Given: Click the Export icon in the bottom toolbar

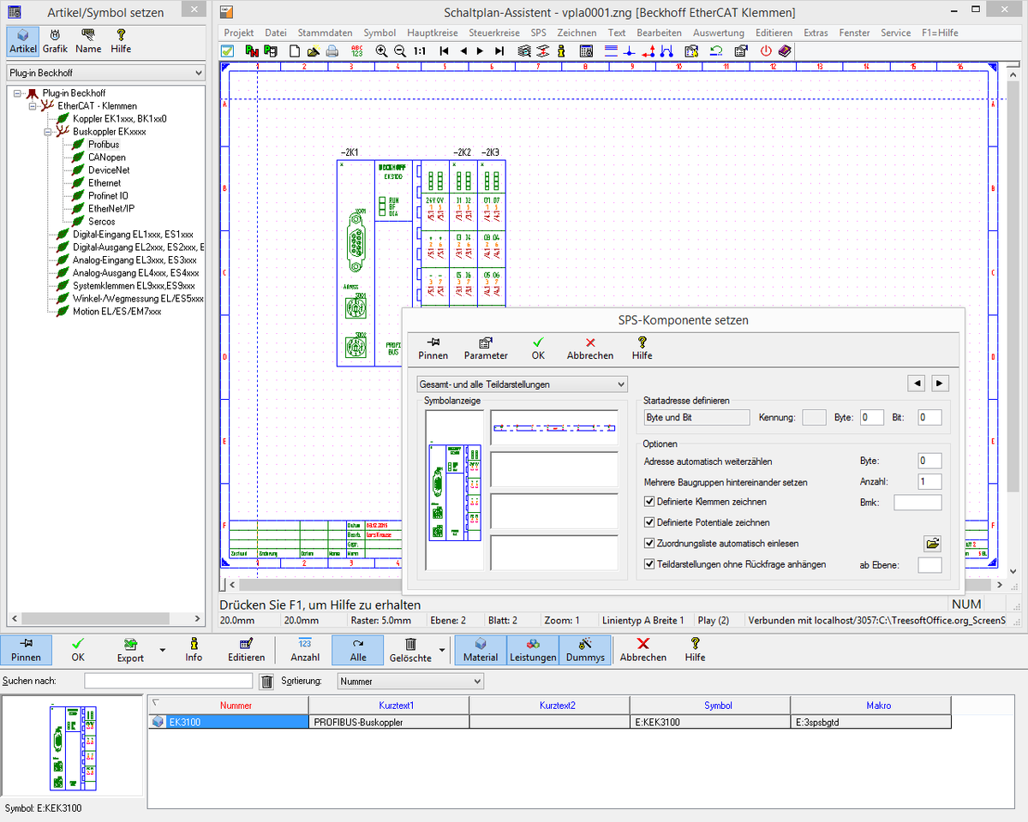Looking at the screenshot, I should 130,649.
